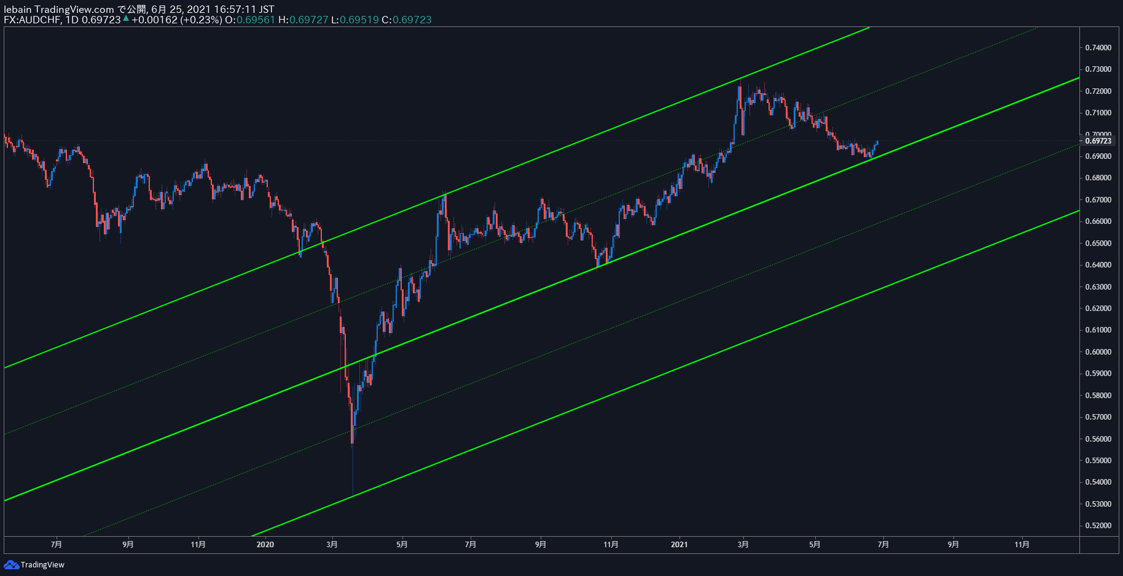1123x576 pixels.
Task: Click the 0.72000 price axis label
Action: point(1098,91)
